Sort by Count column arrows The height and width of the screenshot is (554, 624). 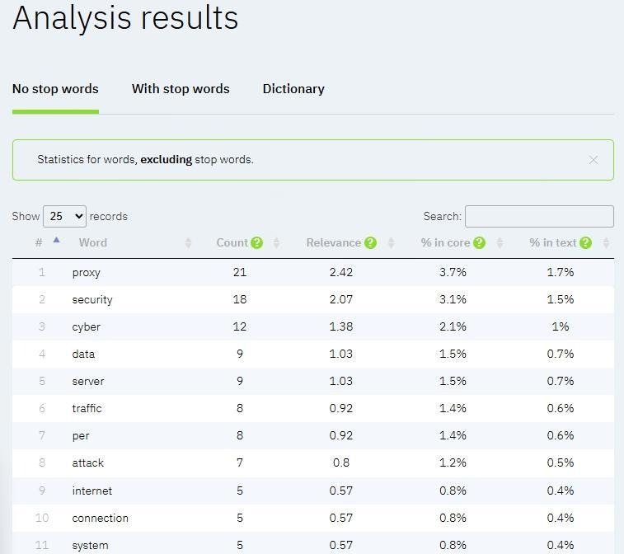(x=276, y=242)
